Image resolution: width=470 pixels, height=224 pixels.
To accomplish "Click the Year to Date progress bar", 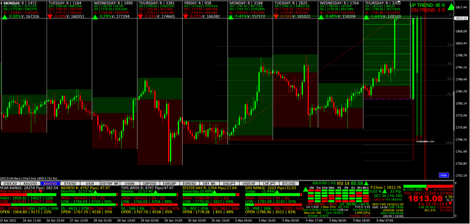I will pyautogui.click(x=28, y=194).
